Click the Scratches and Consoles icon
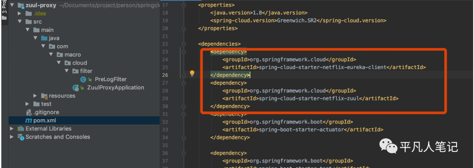Viewport: 474px width, 168px height. (21, 137)
